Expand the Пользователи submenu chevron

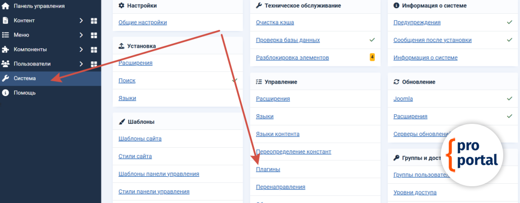[x=81, y=64]
